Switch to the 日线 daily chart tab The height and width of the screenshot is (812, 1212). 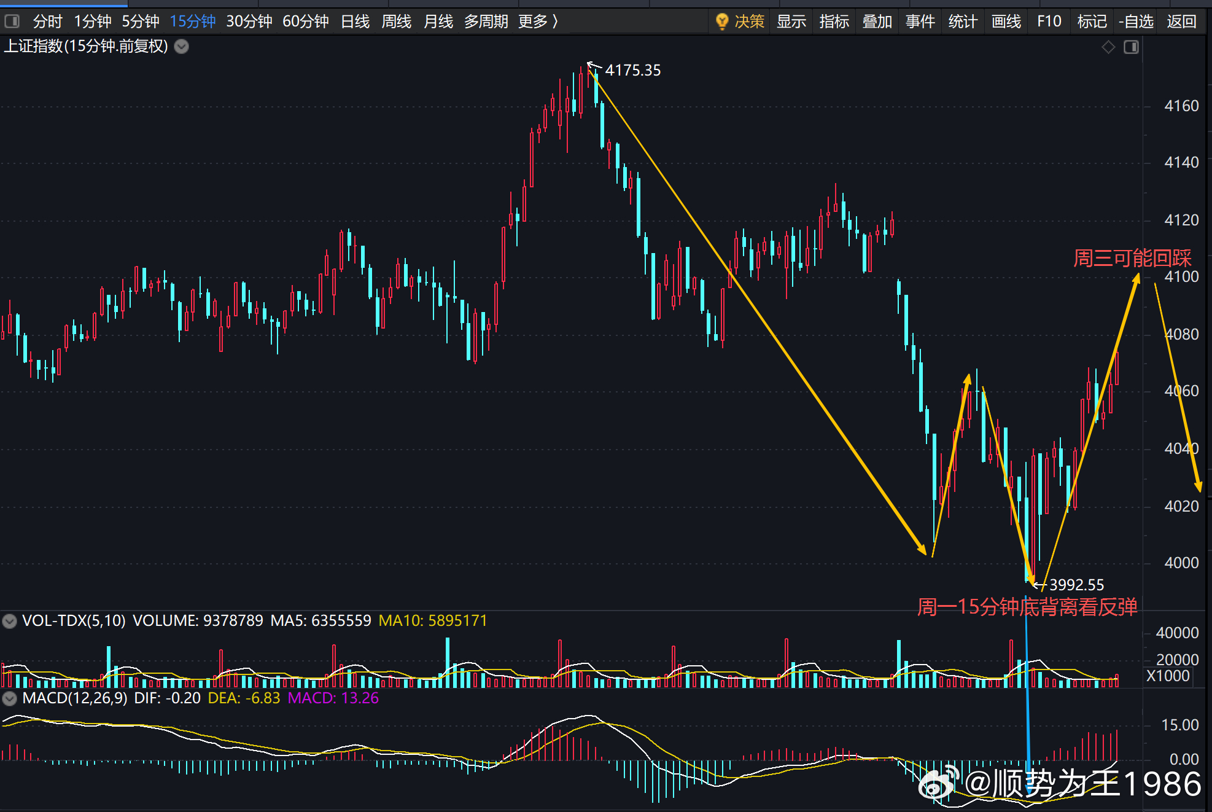coord(355,21)
